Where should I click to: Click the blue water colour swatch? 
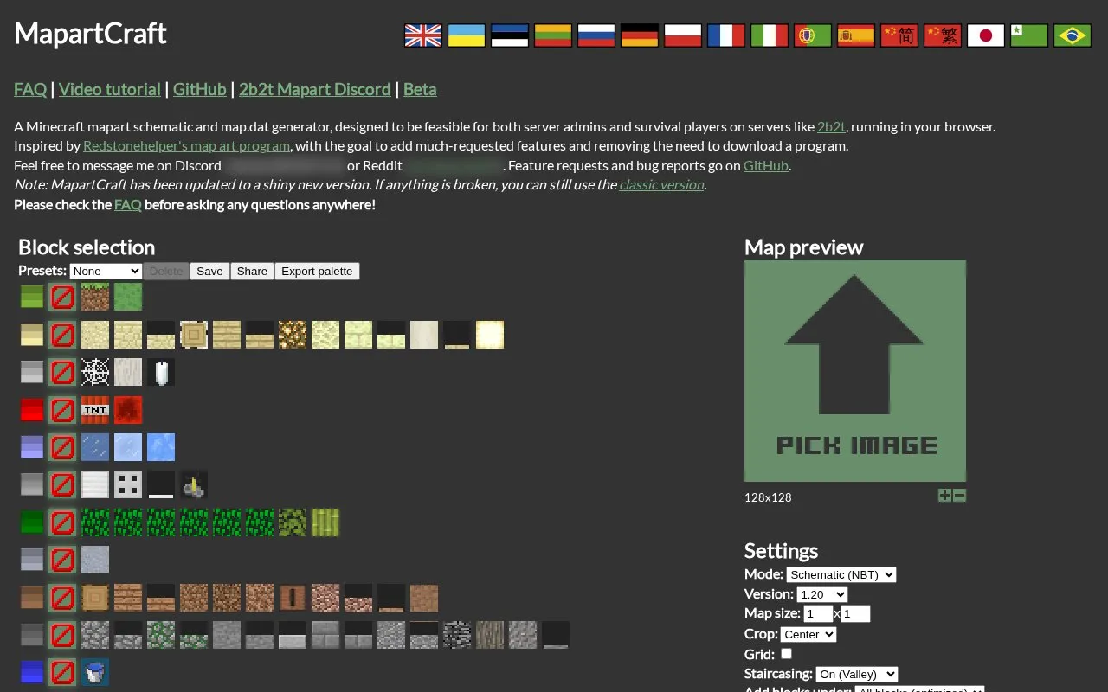pyautogui.click(x=32, y=672)
